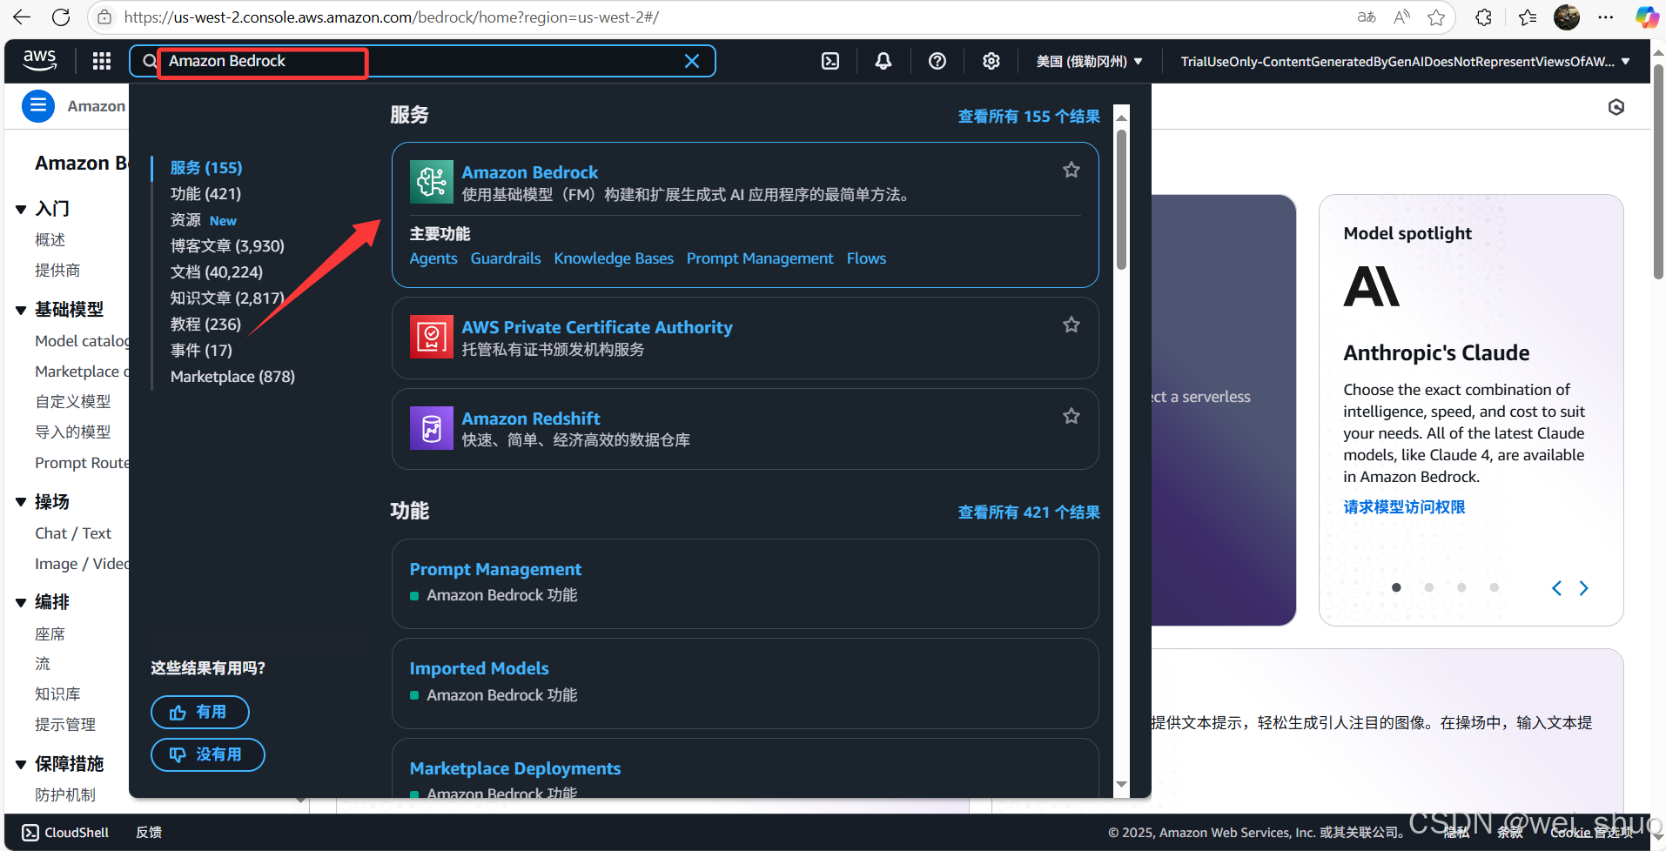
Task: Click the AWS Private Certificate Authority icon
Action: (x=432, y=337)
